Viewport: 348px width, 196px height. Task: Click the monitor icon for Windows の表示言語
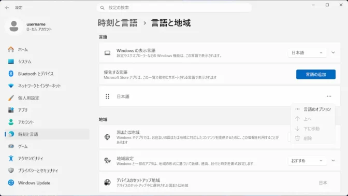107,53
